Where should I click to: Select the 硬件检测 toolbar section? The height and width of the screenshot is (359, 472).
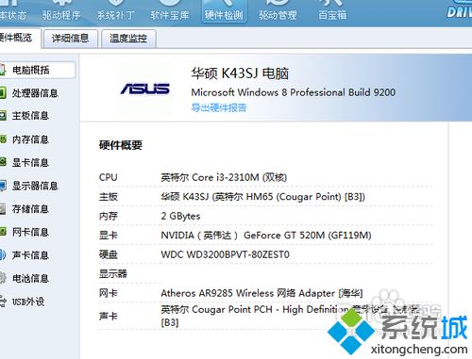[224, 11]
